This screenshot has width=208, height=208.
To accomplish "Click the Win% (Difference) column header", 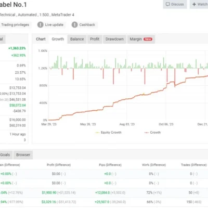I will pos(154,165).
